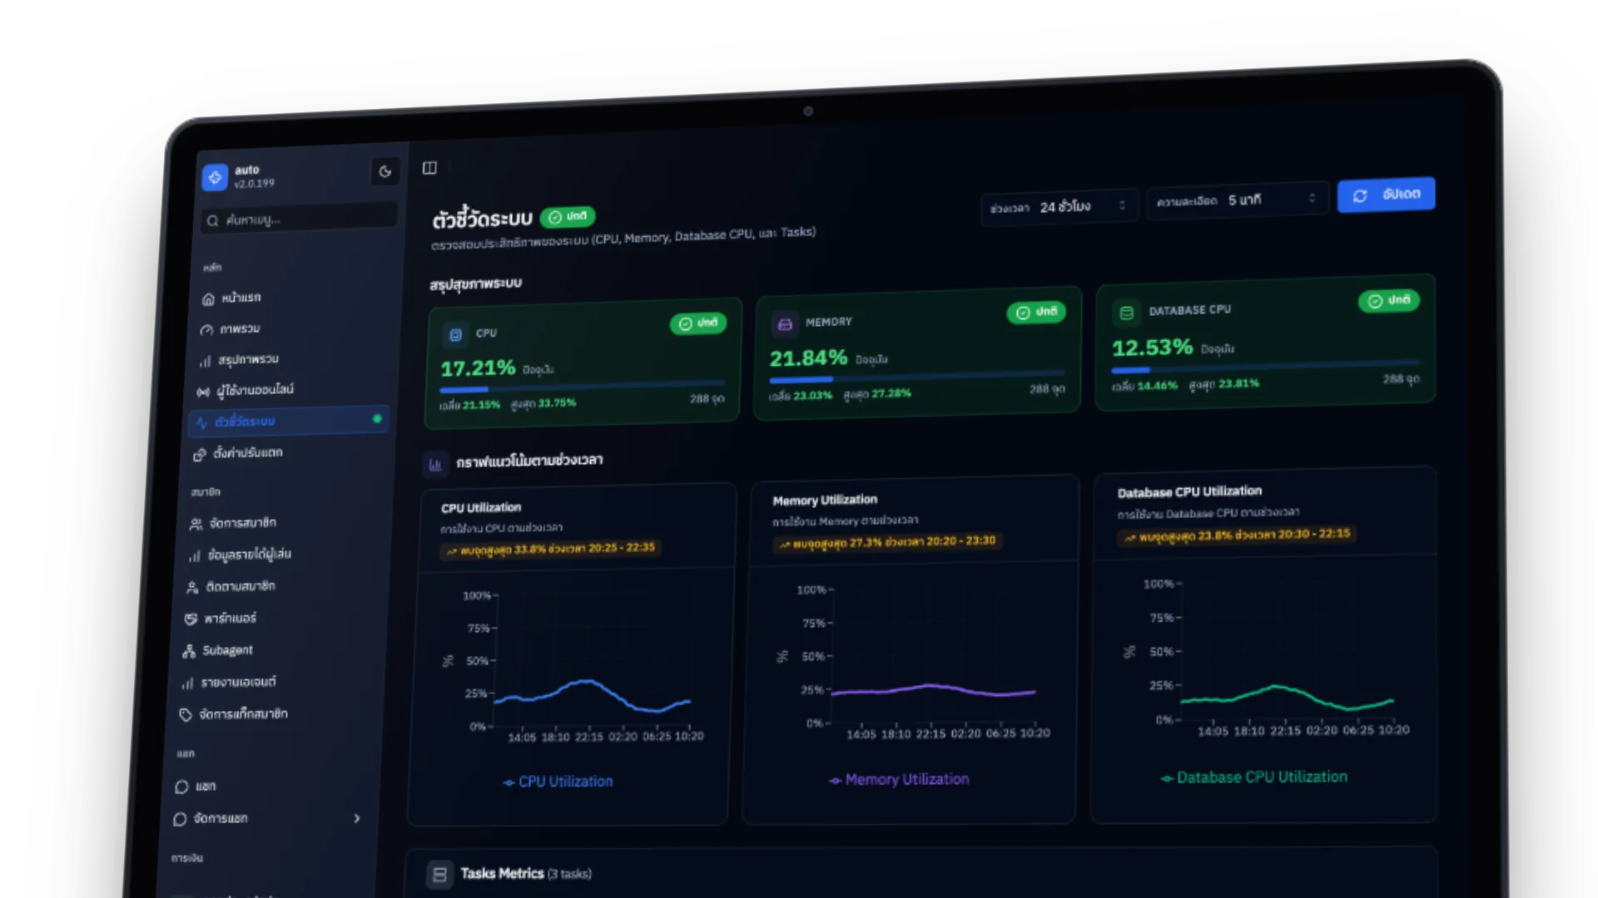
Task: Click the MEMORY card usage progress bar
Action: click(917, 376)
